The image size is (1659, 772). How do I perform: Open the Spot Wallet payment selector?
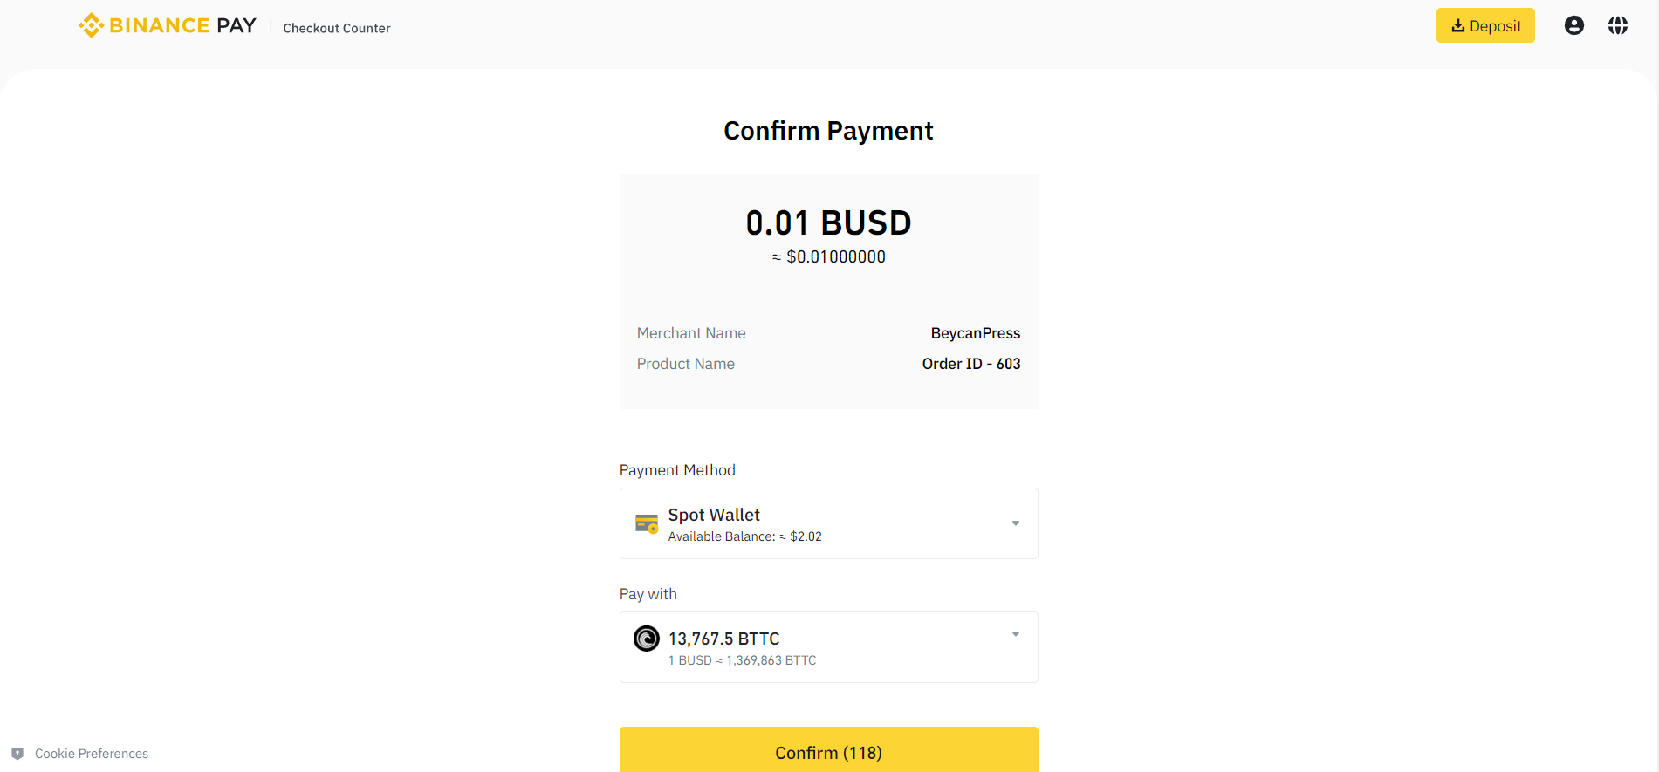click(828, 523)
